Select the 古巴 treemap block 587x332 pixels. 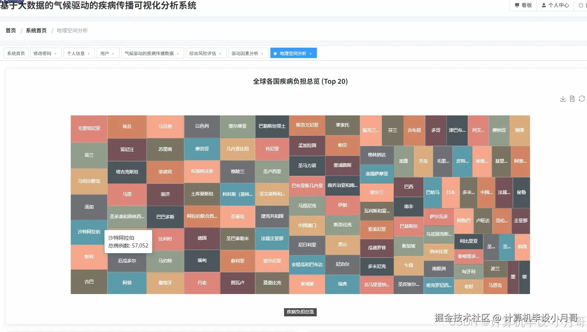click(89, 282)
